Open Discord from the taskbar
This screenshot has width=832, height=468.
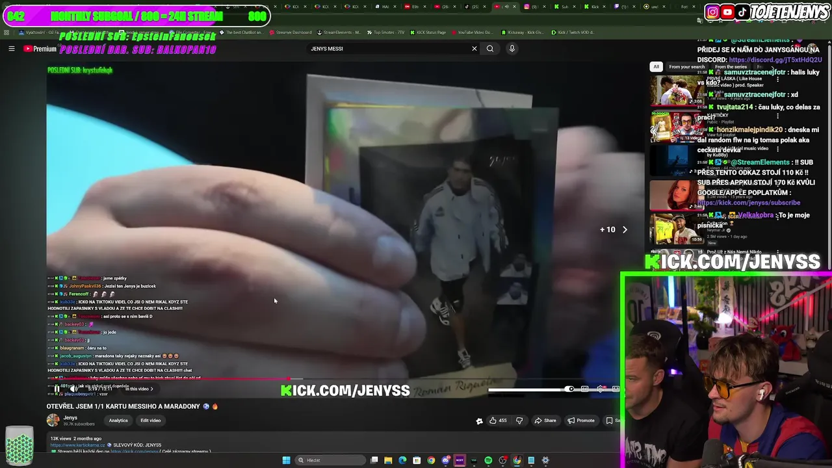click(x=445, y=460)
